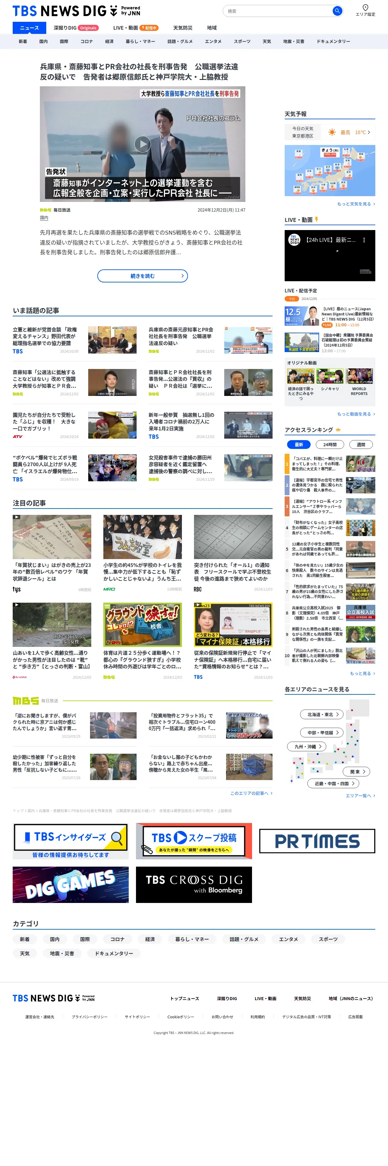Click the 続きを読む button

(x=142, y=276)
